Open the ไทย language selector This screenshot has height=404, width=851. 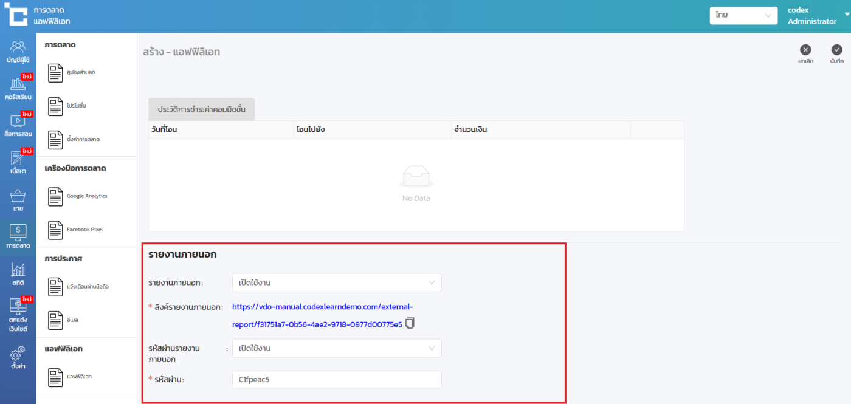click(743, 15)
